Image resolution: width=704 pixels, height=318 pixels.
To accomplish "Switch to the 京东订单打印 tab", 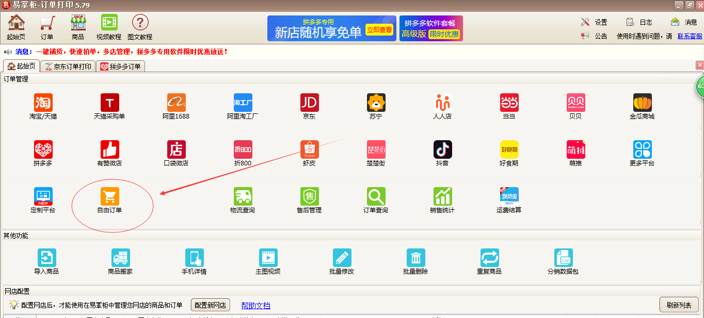I will [x=68, y=66].
